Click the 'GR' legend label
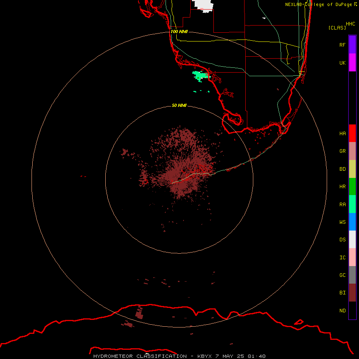The height and width of the screenshot is (359, 359). tap(342, 151)
